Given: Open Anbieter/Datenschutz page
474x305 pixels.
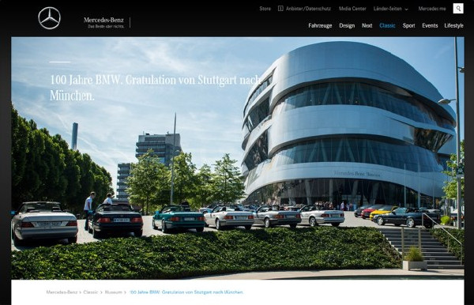Looking at the screenshot, I should pos(308,9).
